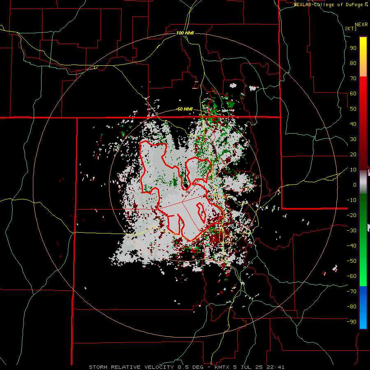Click the 60 value on the velocity scale

tap(353, 93)
